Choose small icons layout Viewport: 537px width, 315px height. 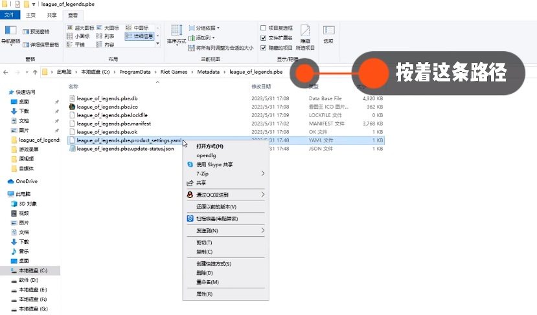tap(78, 36)
